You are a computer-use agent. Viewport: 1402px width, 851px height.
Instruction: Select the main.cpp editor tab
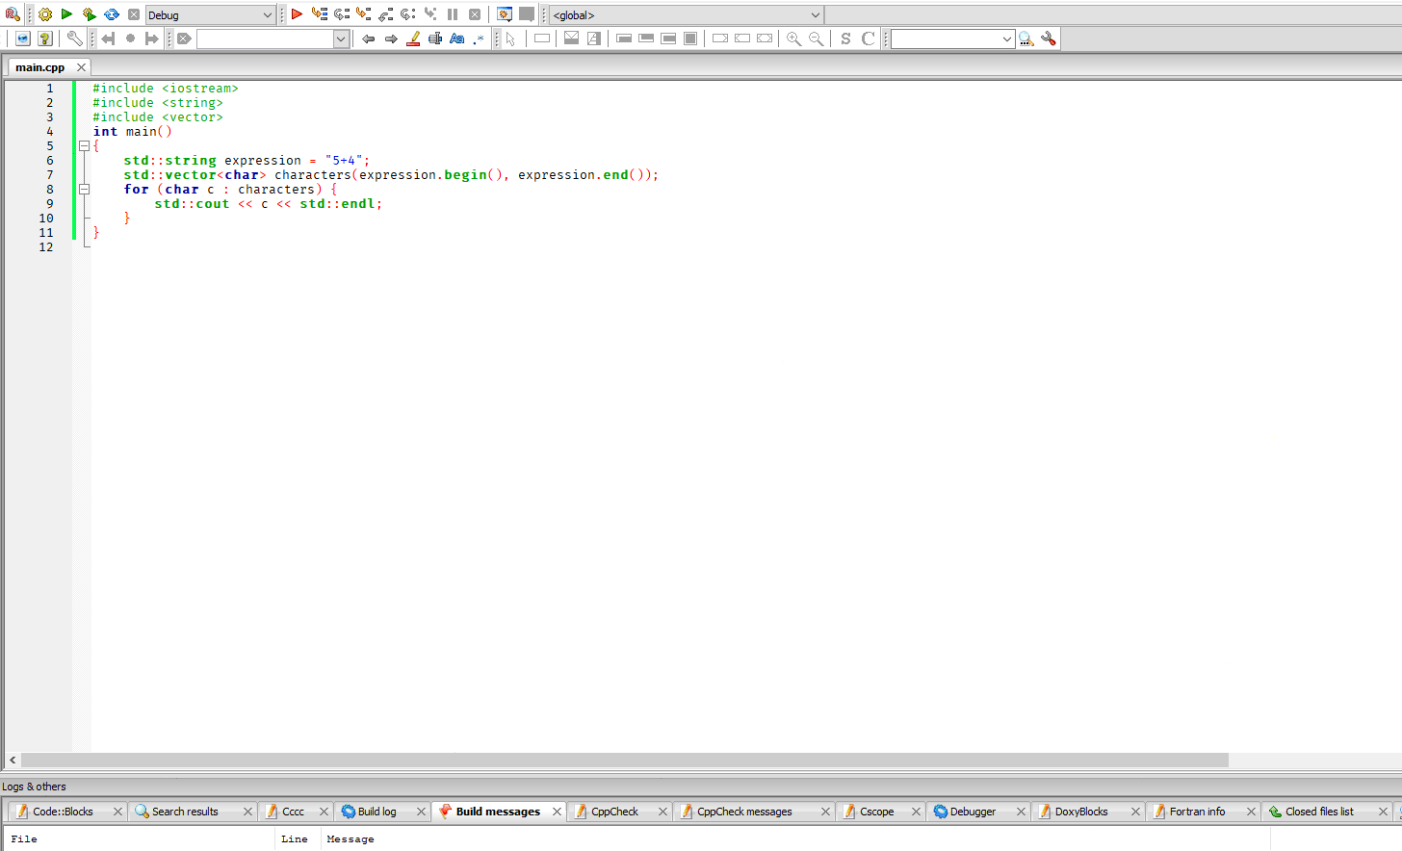(x=39, y=66)
